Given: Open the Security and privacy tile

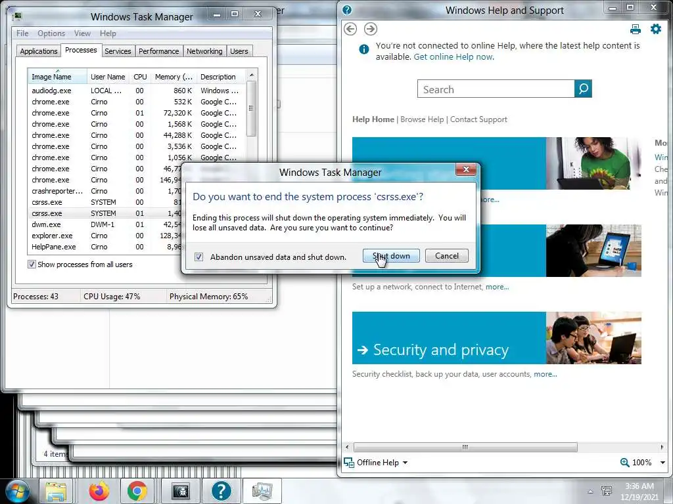Looking at the screenshot, I should coord(449,338).
